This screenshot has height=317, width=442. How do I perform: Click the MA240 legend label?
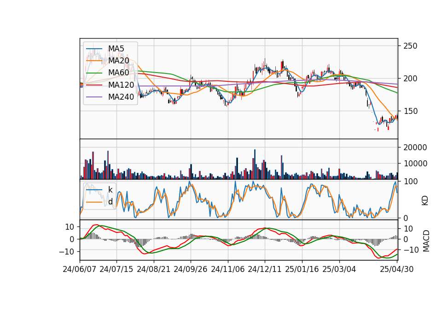(x=121, y=97)
